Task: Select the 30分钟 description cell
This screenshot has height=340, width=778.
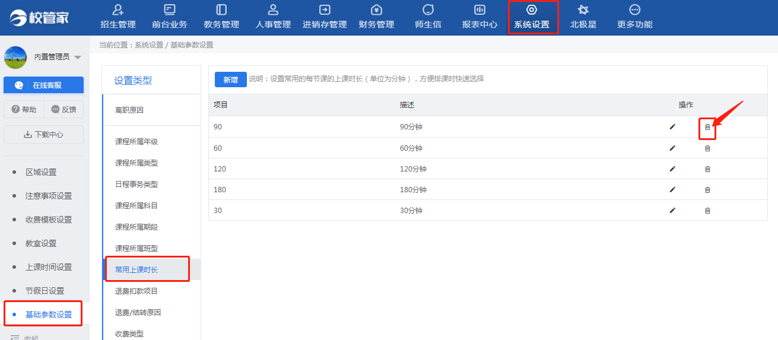Action: point(411,211)
